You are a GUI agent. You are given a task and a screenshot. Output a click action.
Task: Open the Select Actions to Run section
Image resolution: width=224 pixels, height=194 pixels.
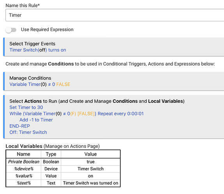[x=97, y=101]
